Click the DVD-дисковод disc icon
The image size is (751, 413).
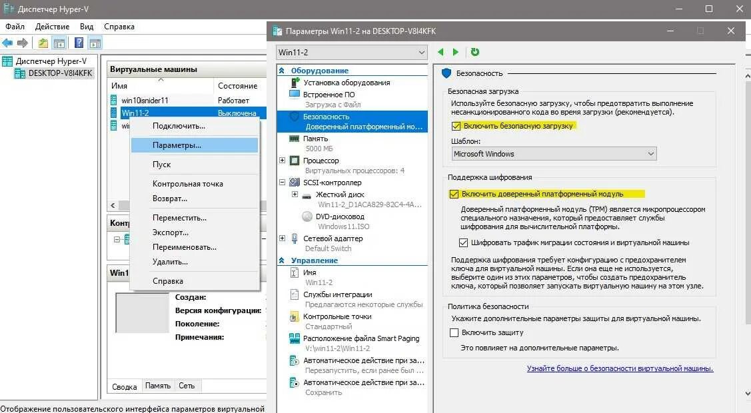click(307, 216)
